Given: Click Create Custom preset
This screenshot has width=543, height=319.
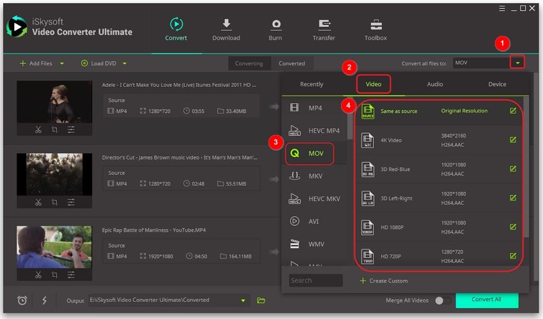Looking at the screenshot, I should pyautogui.click(x=384, y=281).
